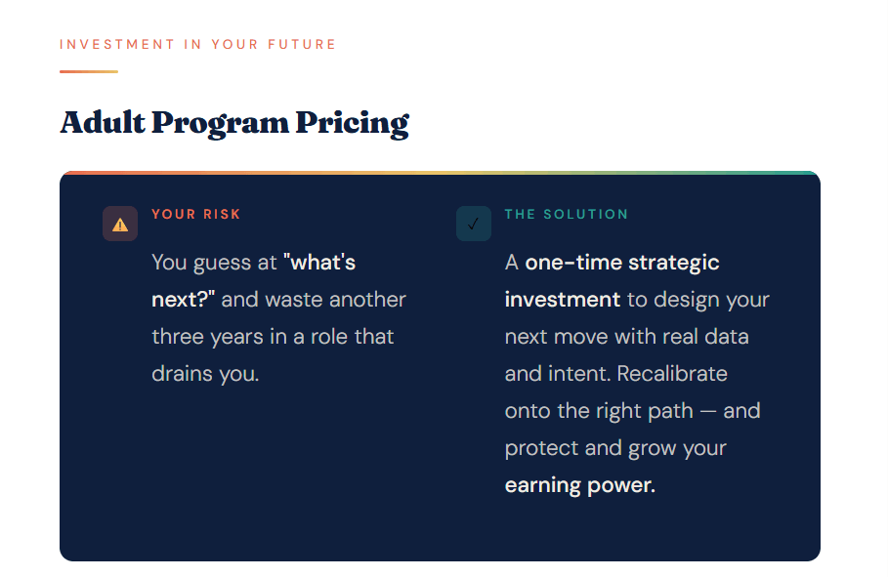Click the gradient bar atop the pricing card
Screen dimensions: 888x577
click(x=440, y=173)
